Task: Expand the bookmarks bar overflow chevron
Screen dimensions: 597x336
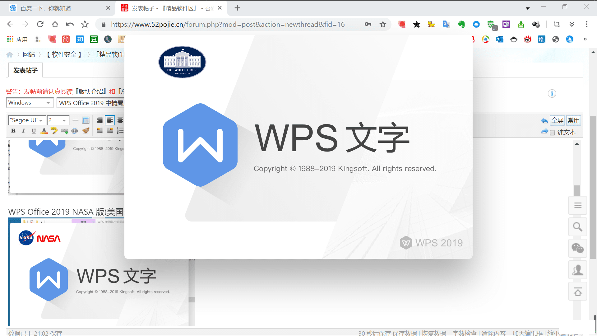Action: (x=585, y=39)
